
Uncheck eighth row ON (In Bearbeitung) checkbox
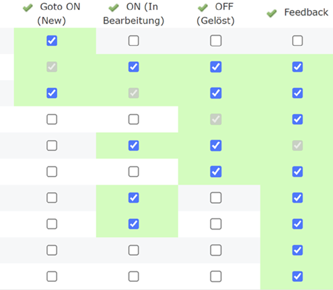(134, 224)
